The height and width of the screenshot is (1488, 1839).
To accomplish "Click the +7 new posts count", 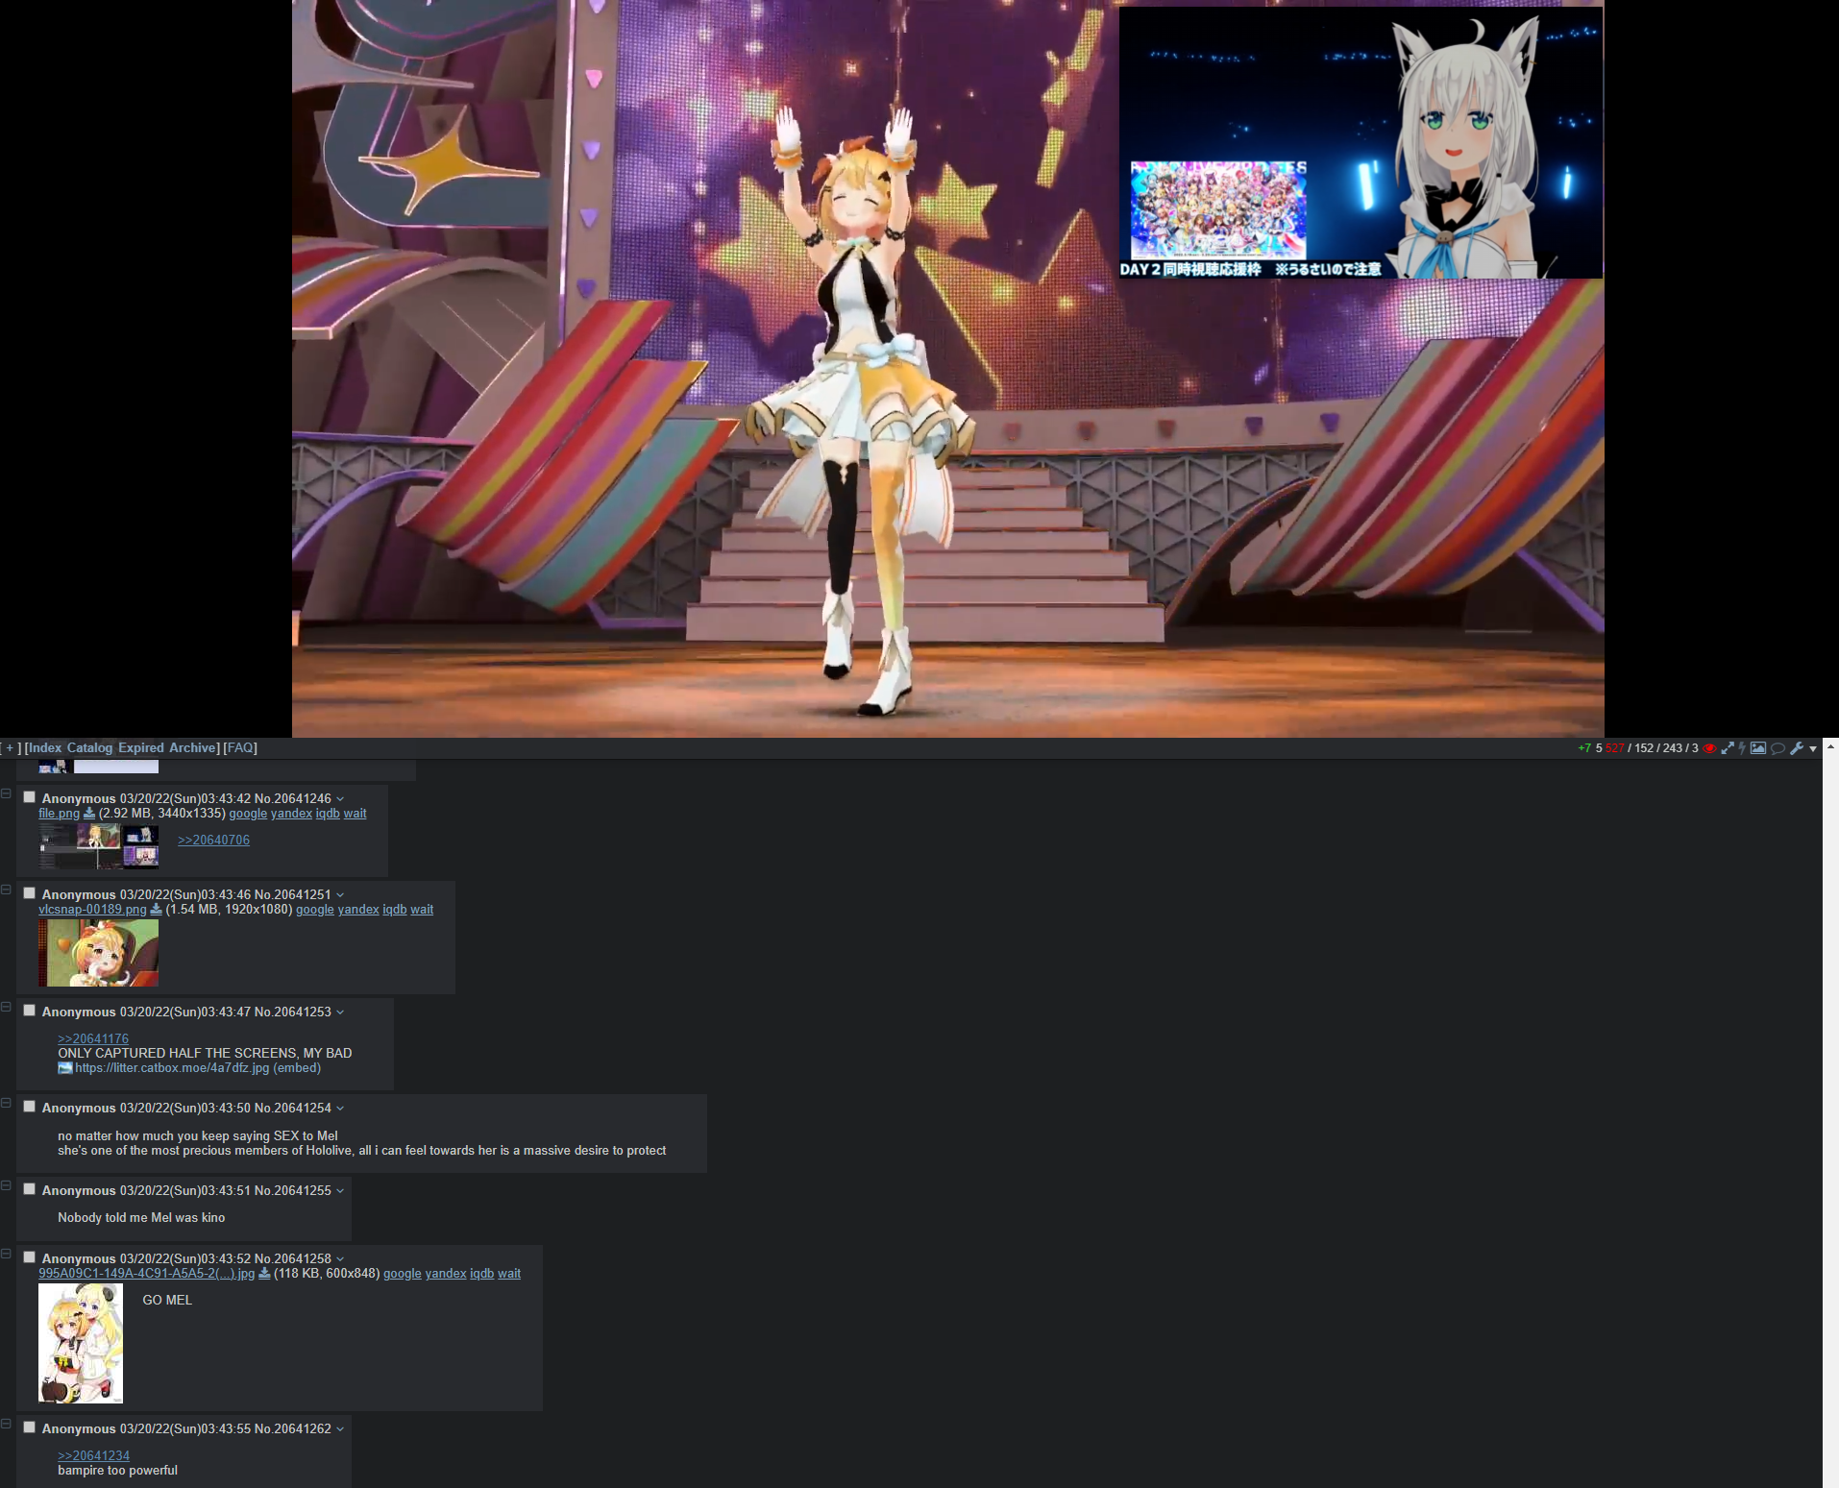I will (x=1584, y=748).
